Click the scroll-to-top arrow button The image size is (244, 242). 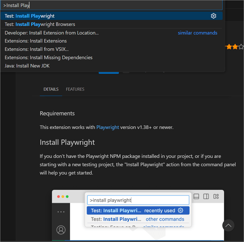228,225
